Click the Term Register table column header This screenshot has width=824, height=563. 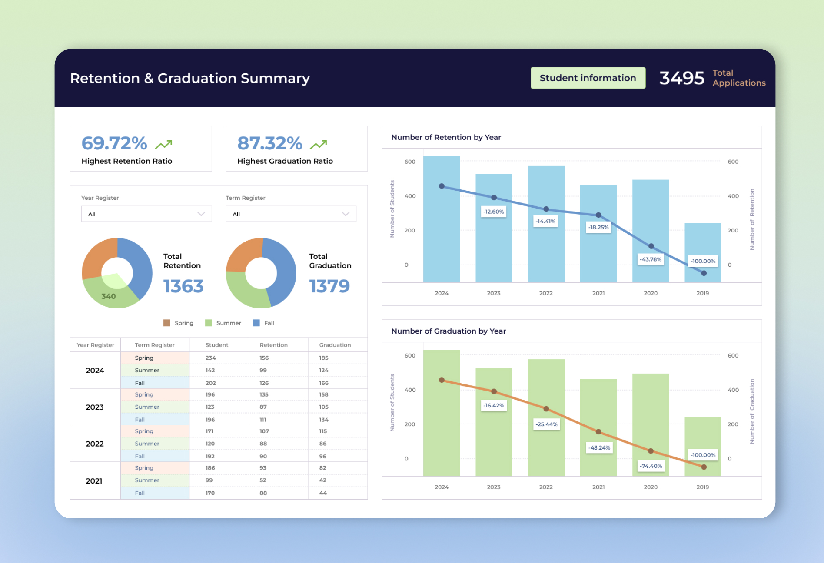click(155, 345)
